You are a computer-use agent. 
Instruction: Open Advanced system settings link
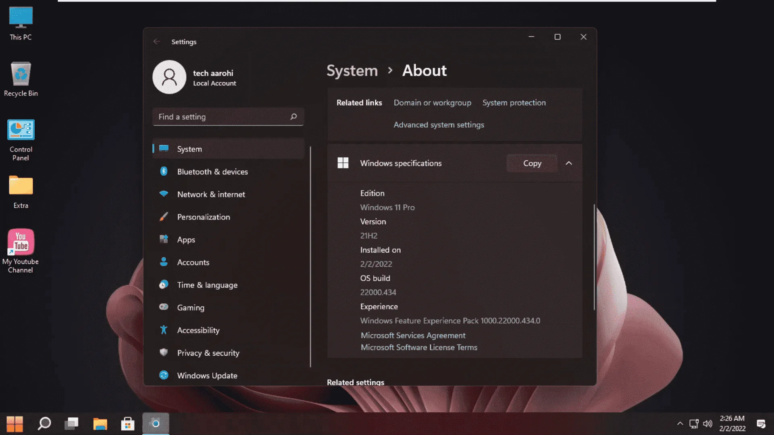pyautogui.click(x=439, y=125)
